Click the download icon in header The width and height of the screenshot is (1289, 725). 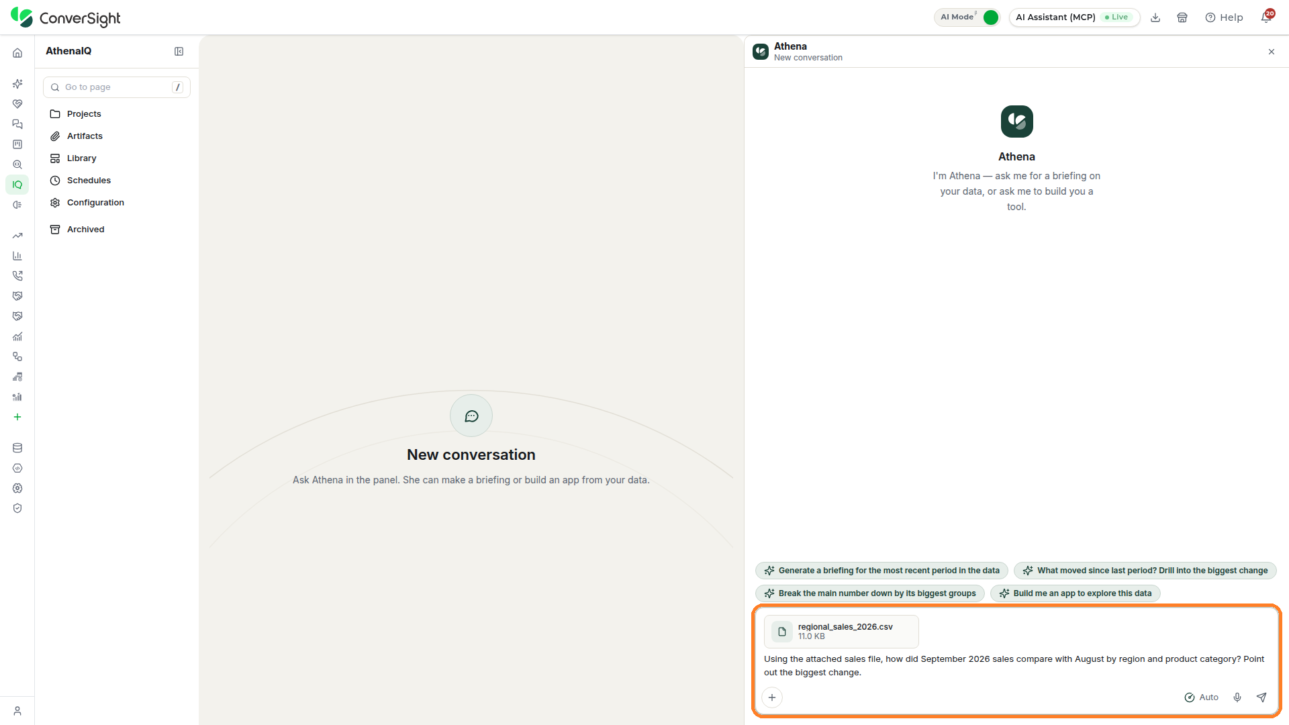point(1155,17)
